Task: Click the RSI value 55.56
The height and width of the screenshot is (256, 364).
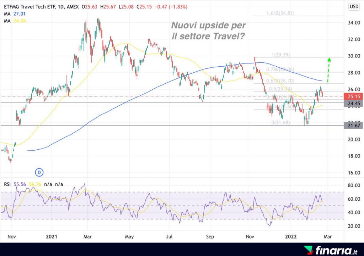Action: (x=20, y=184)
